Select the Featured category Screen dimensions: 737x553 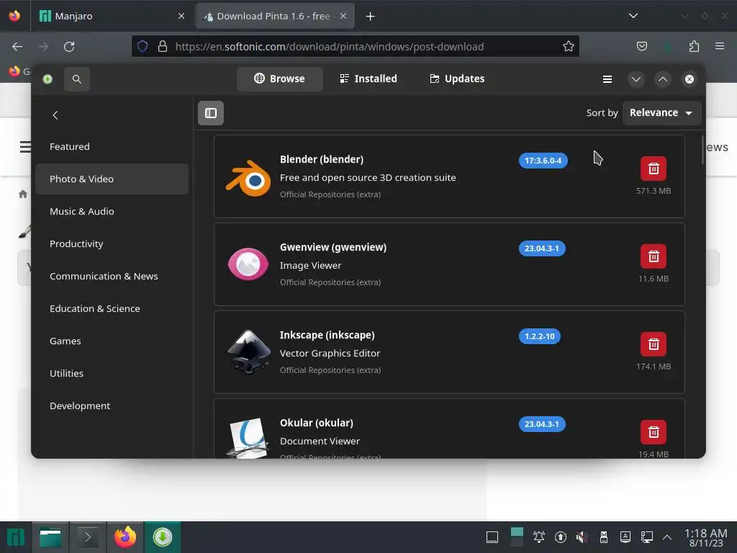pyautogui.click(x=112, y=147)
